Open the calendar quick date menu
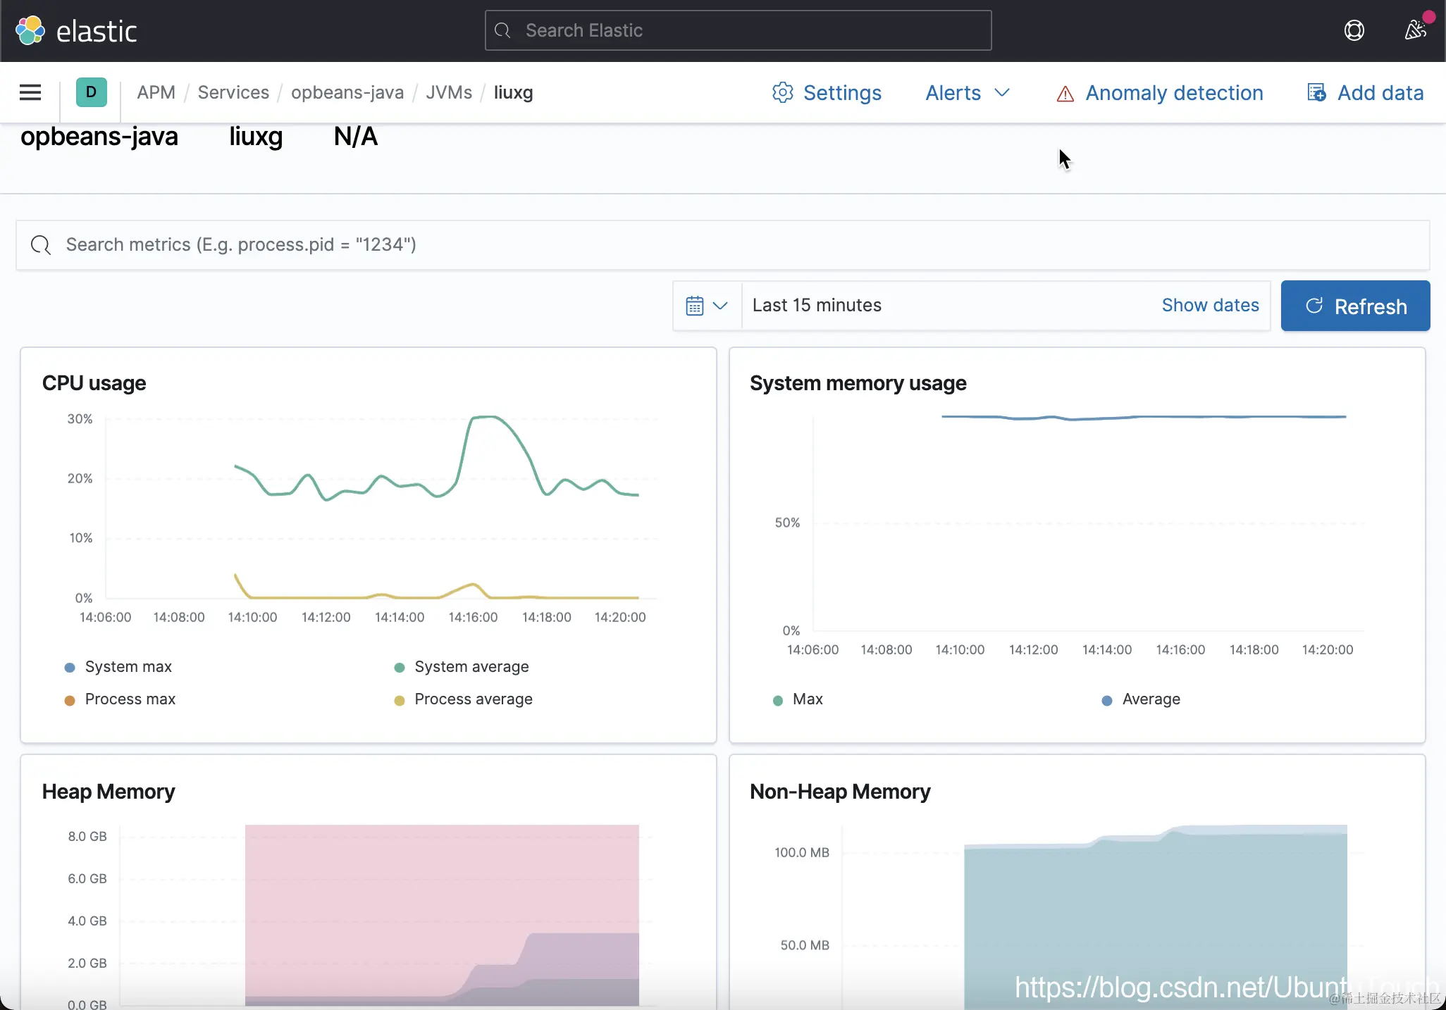The image size is (1446, 1010). point(706,305)
